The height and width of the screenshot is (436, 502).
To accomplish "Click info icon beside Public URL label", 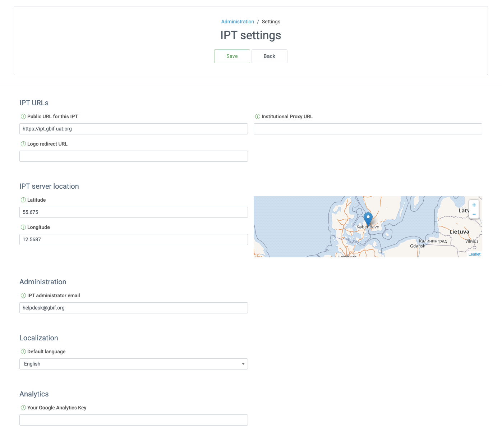I will click(x=23, y=116).
